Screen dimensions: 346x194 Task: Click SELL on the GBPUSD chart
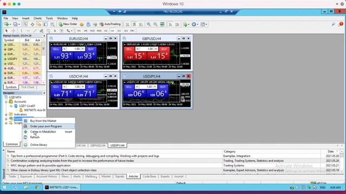pos(129,49)
